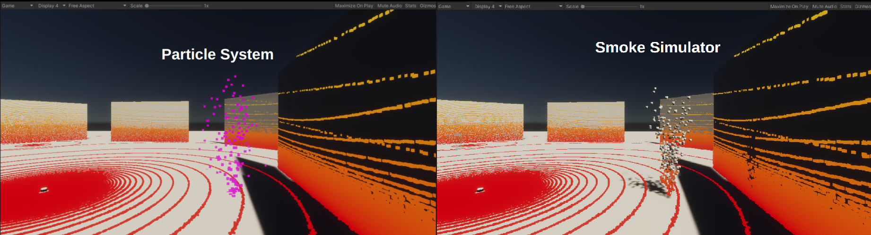Open the Display 4 dropdown in right panel

488,7
